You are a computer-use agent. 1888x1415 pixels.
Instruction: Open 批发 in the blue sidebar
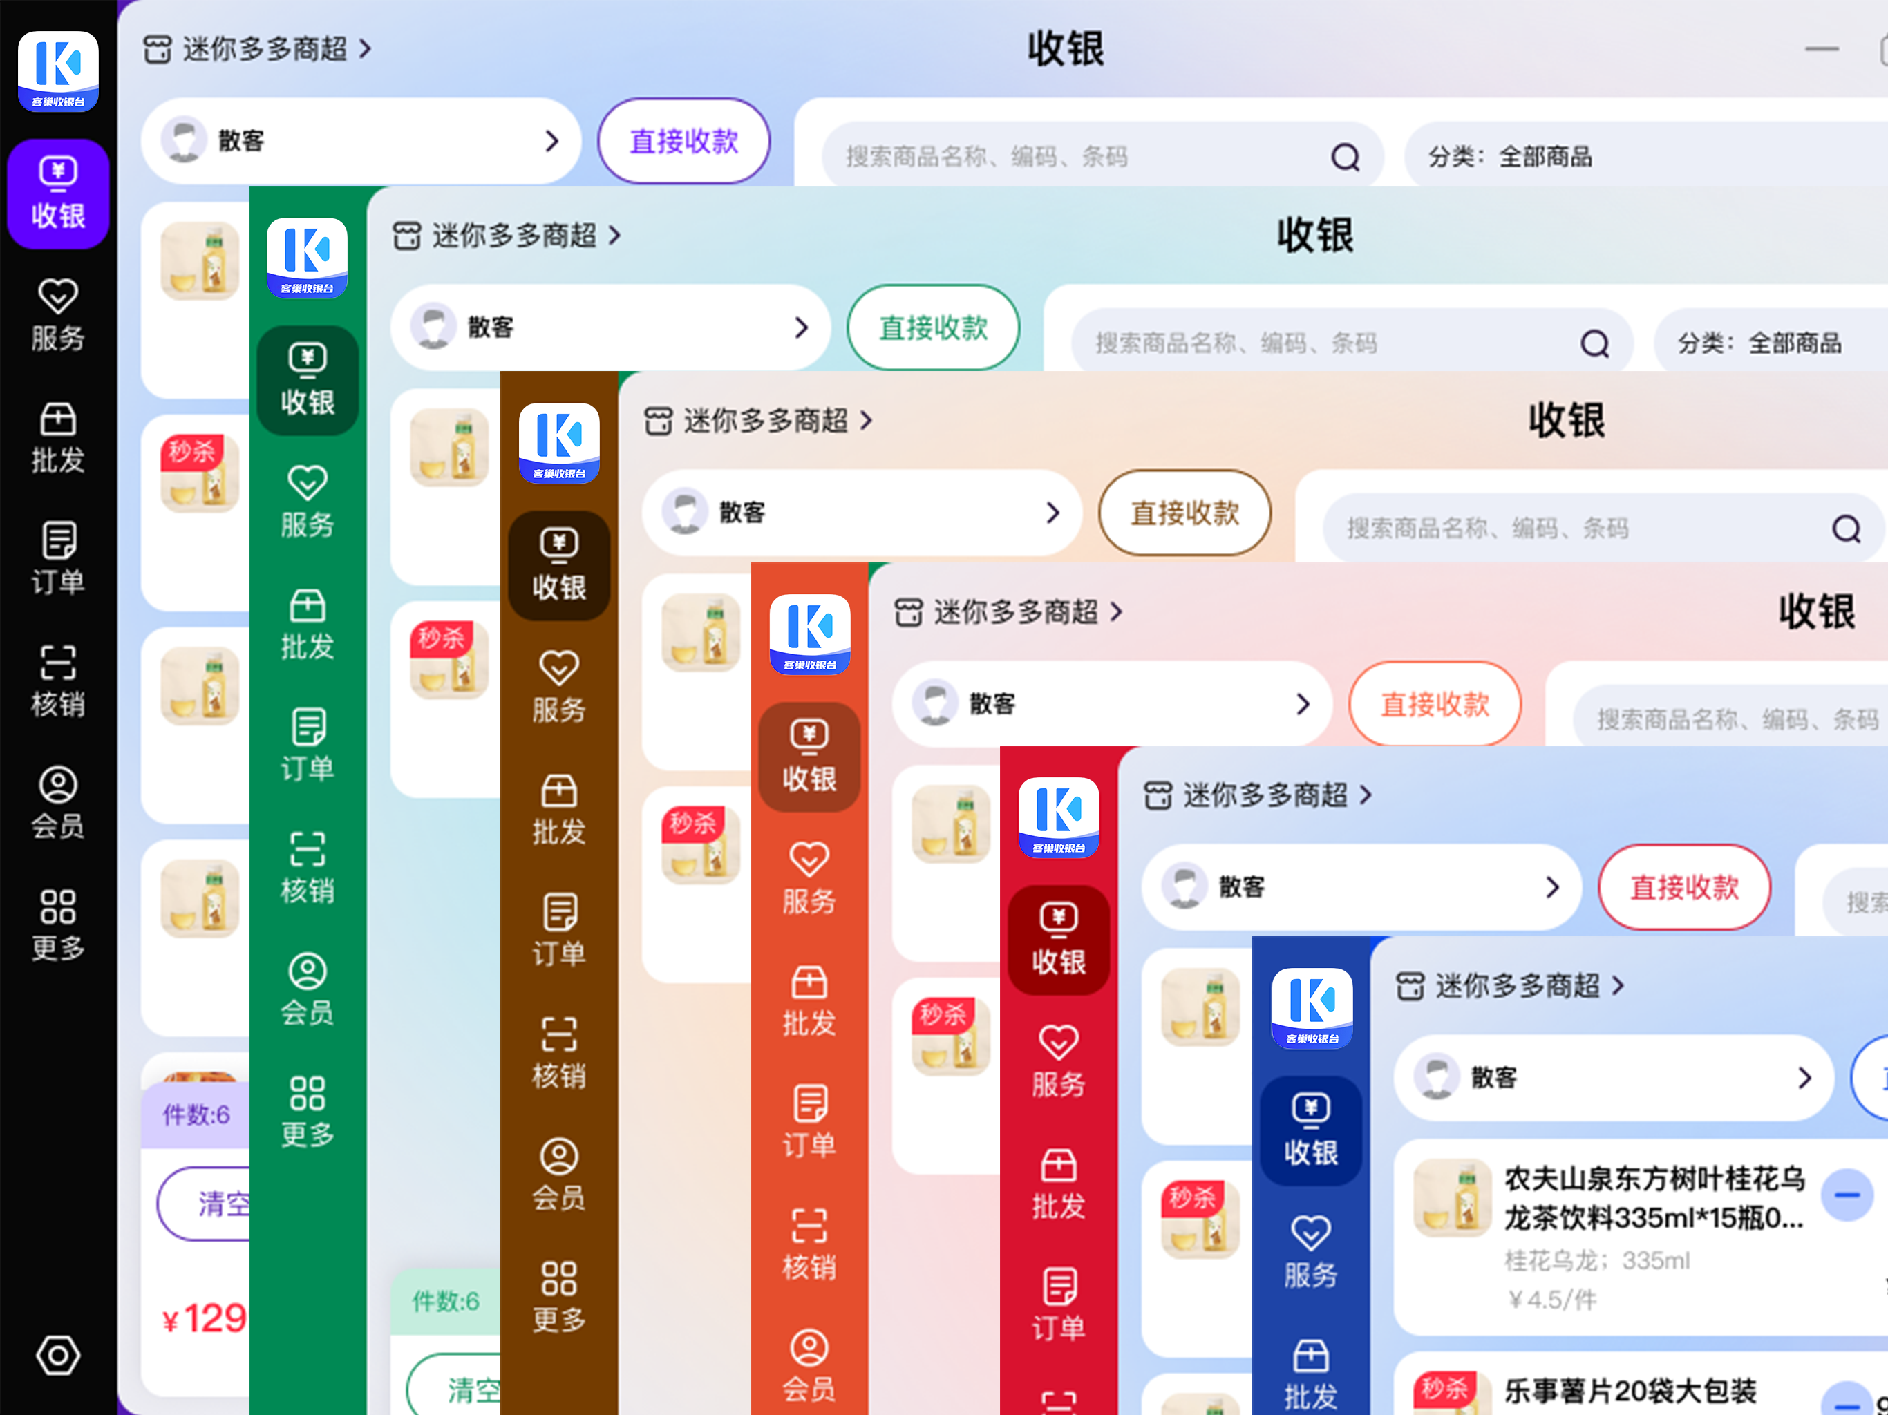[x=1311, y=1375]
